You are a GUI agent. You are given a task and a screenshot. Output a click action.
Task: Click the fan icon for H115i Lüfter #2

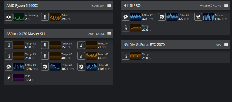[x=126, y=17]
